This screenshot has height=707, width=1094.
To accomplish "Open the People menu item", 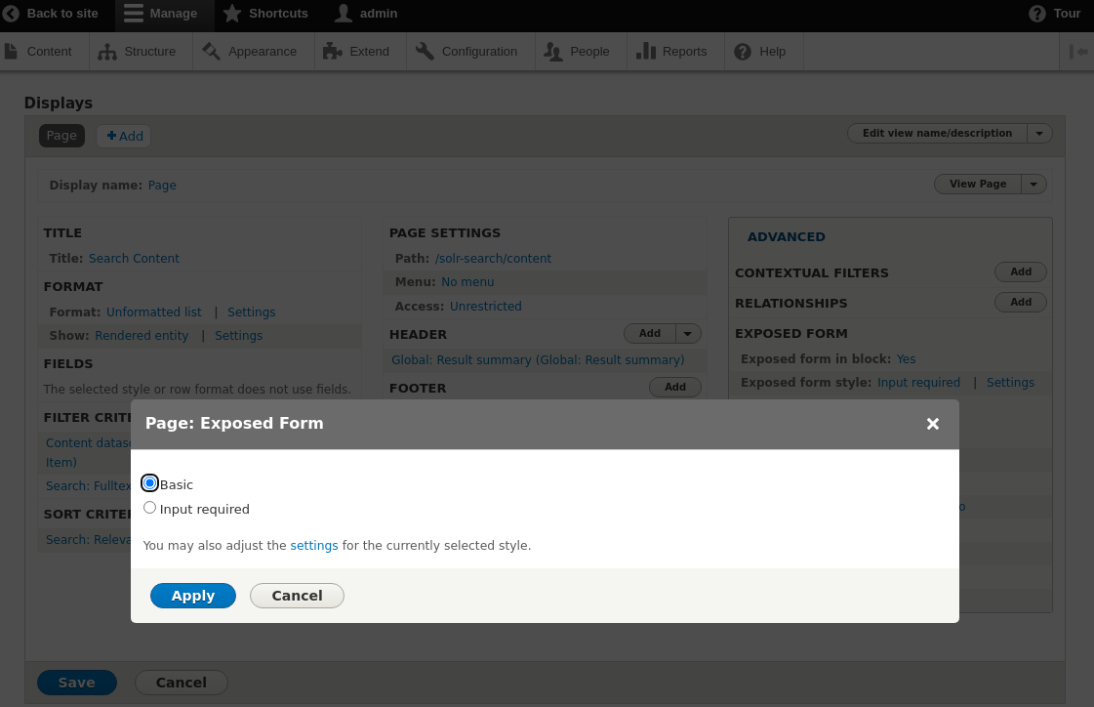I will 577,52.
